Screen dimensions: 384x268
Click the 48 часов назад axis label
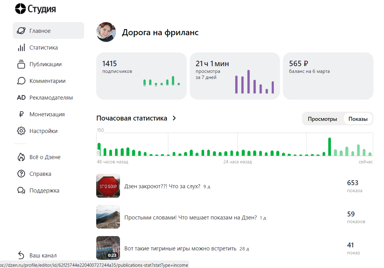click(112, 162)
